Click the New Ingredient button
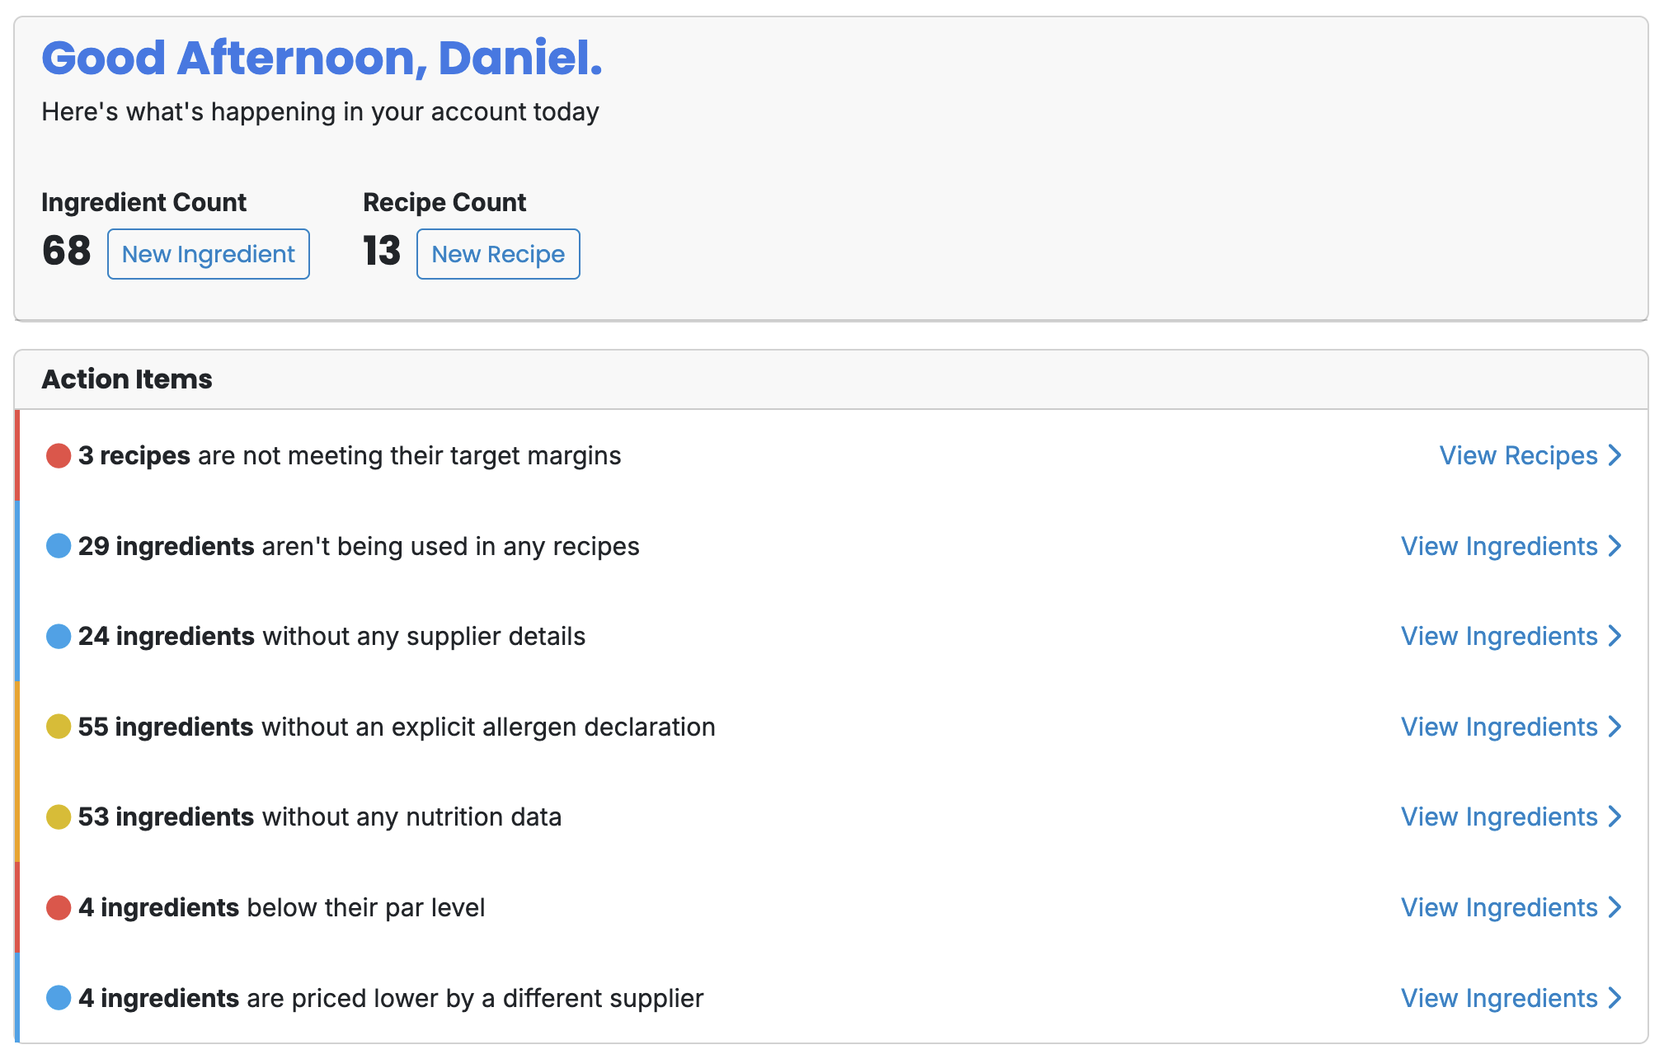Screen dimensions: 1664x1059 click(208, 254)
